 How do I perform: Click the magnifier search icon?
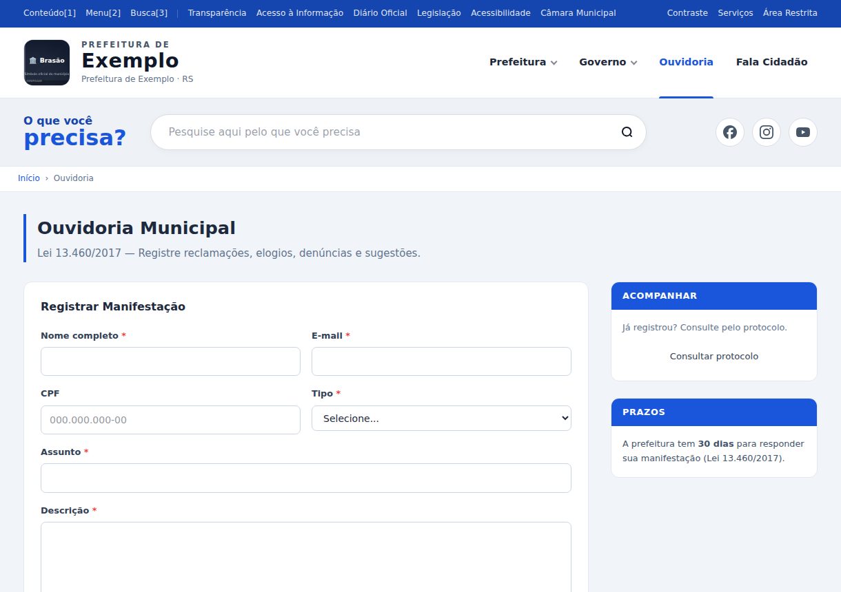click(627, 132)
